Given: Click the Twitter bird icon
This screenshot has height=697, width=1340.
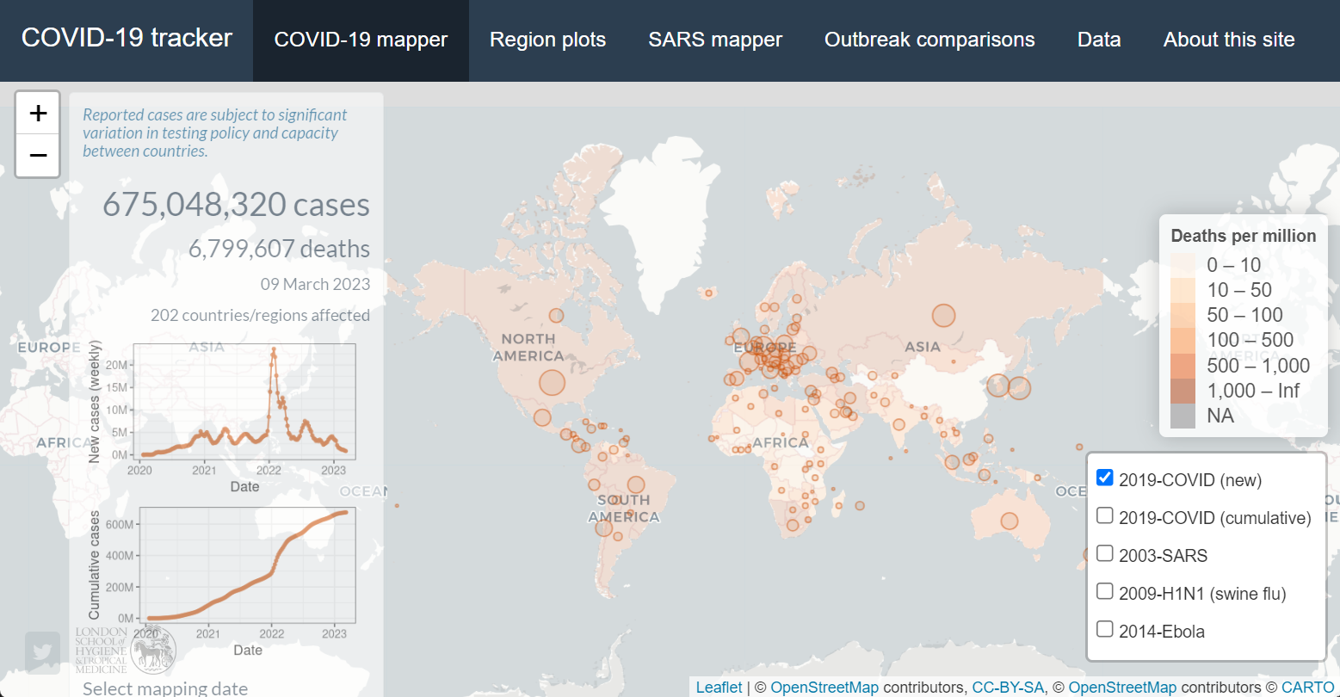Looking at the screenshot, I should click(42, 652).
